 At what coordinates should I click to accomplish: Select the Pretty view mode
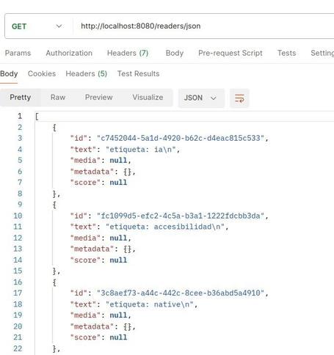(21, 98)
